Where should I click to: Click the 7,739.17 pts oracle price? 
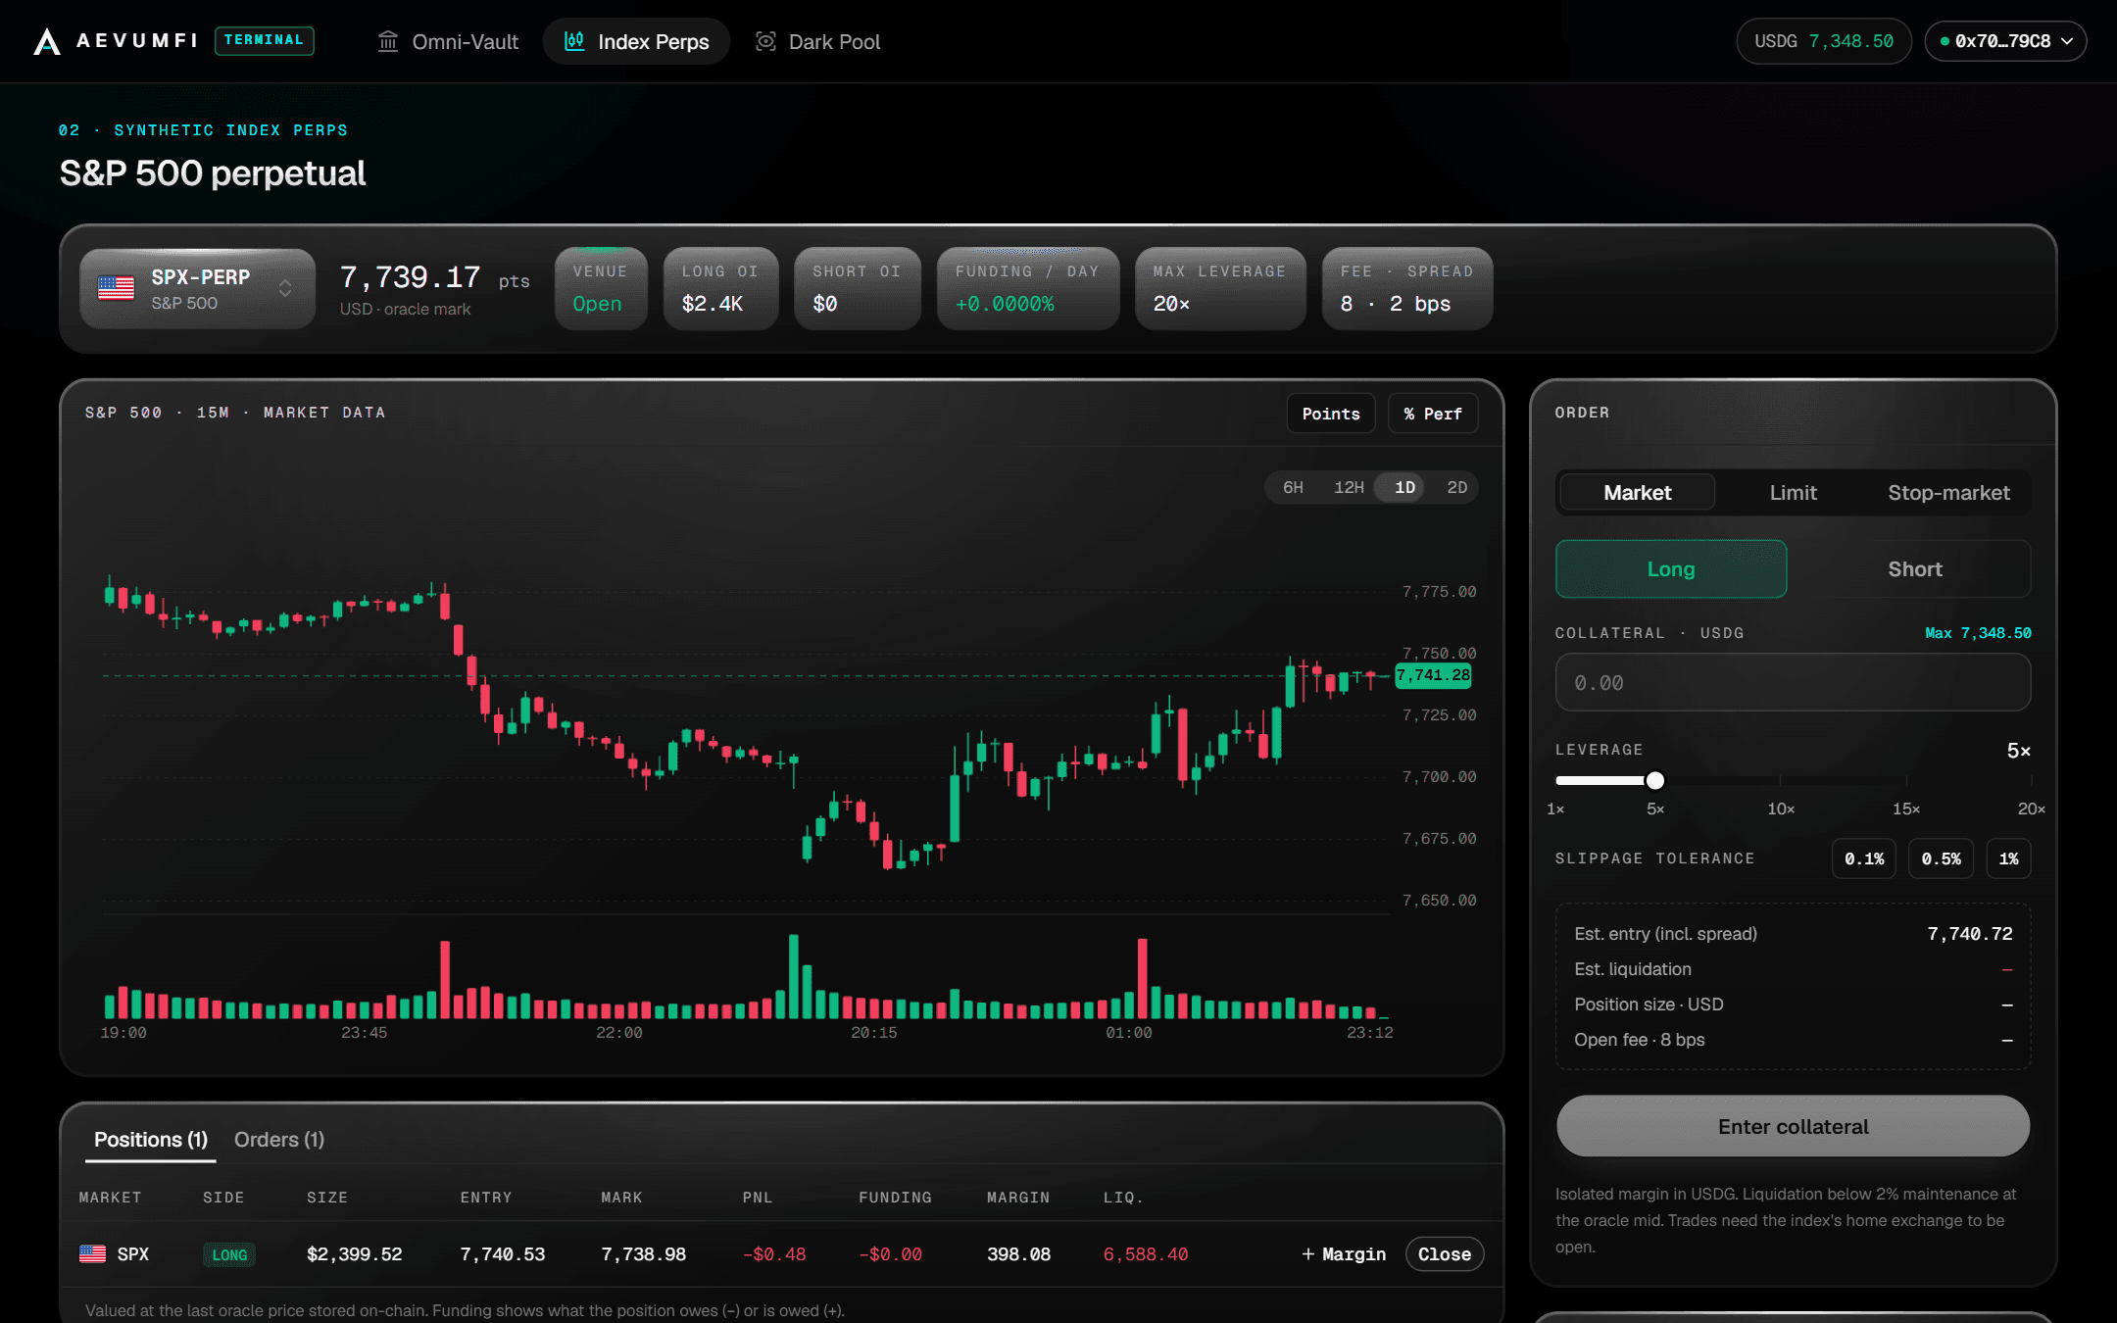tap(434, 277)
